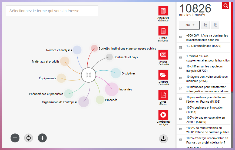Open Articles de référence filter
The width and height of the screenshot is (235, 150).
pyautogui.click(x=163, y=11)
